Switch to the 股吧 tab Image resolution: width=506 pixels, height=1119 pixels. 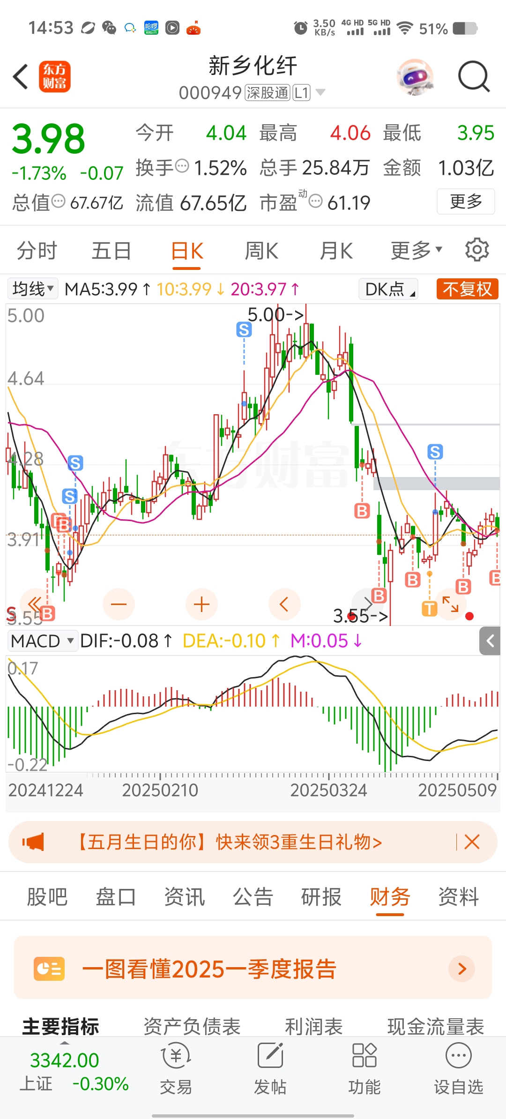[x=47, y=897]
